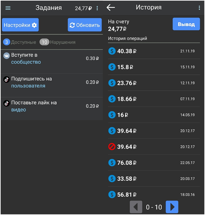This screenshot has height=215, width=205.
Task: Open the сообщество link
Action: (x=26, y=62)
